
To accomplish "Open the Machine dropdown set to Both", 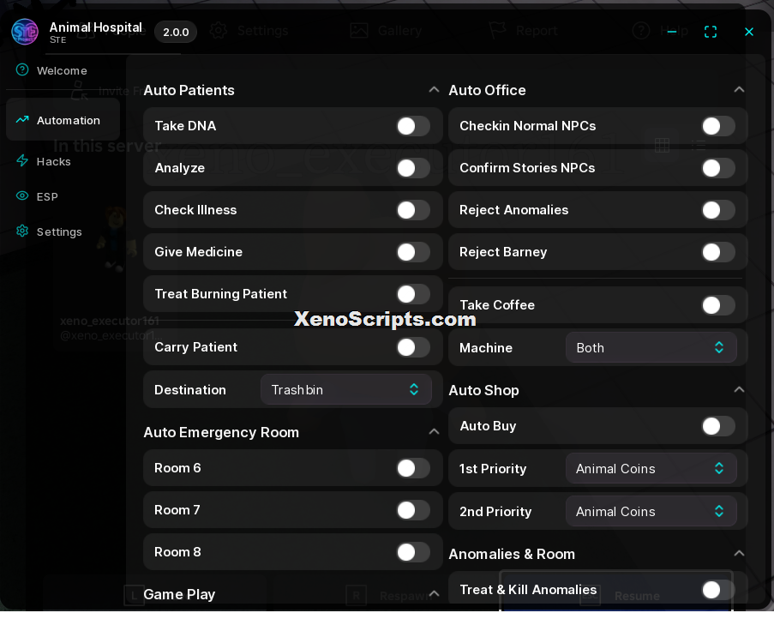I will (x=651, y=347).
